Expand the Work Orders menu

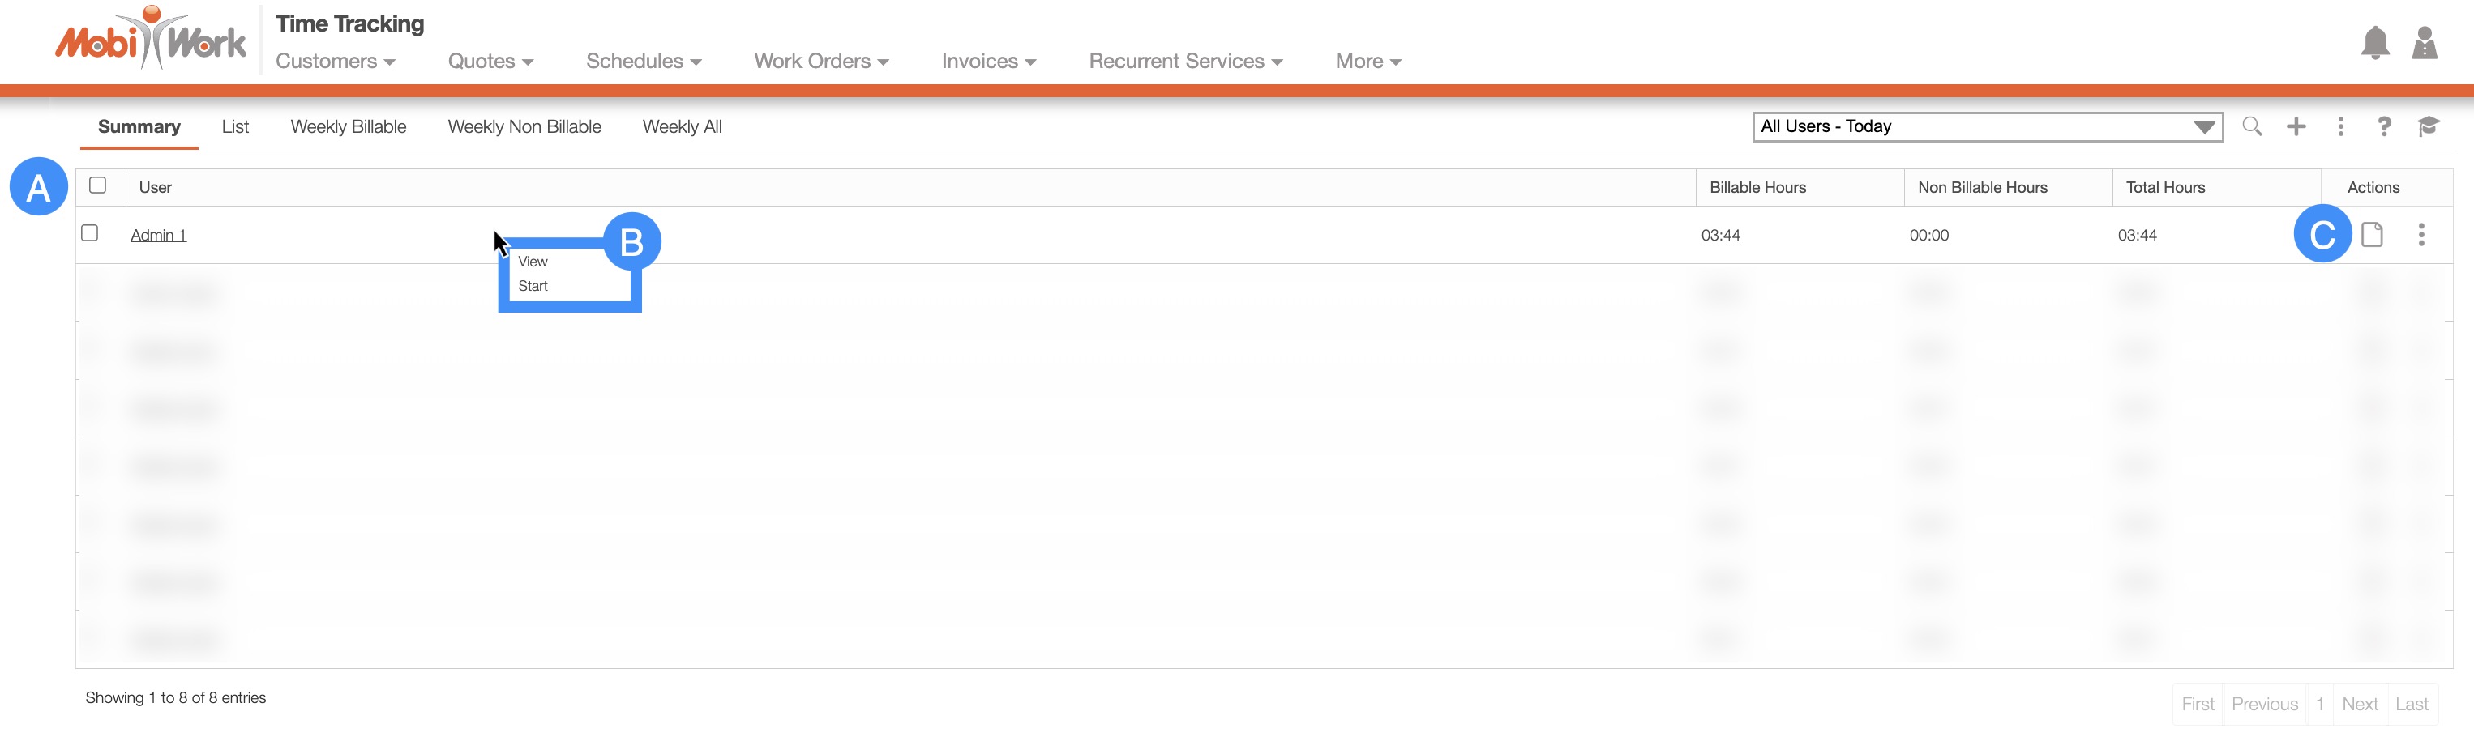[821, 62]
